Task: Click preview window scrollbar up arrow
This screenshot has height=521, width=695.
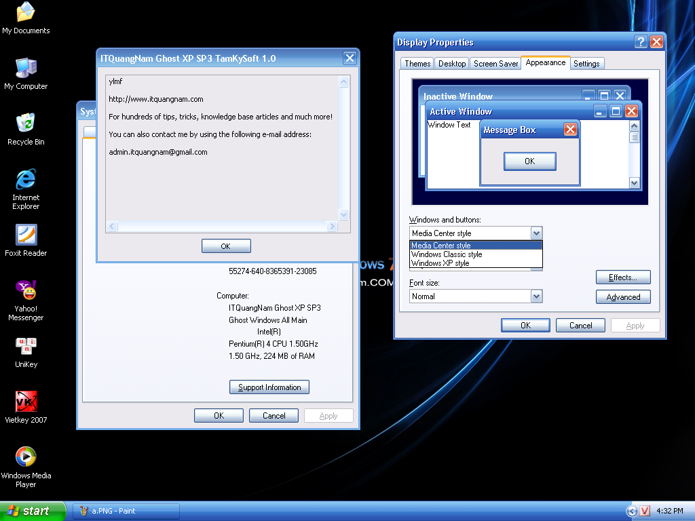Action: click(635, 126)
